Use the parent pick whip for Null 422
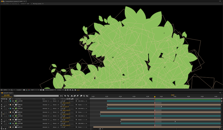The height and width of the screenshot is (130, 223). click(76, 105)
